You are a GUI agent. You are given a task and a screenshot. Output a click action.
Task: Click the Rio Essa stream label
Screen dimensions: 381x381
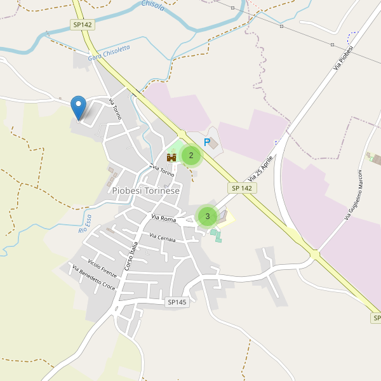click(x=85, y=224)
